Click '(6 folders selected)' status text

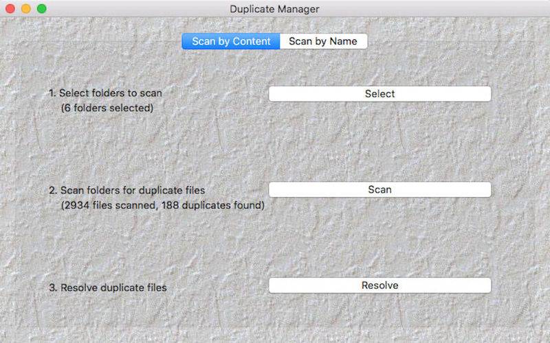pos(107,108)
